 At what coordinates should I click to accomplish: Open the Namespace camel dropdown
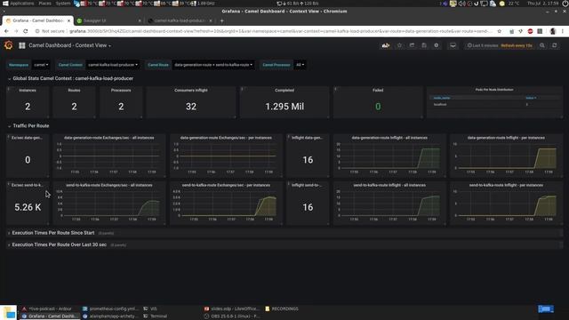point(41,65)
